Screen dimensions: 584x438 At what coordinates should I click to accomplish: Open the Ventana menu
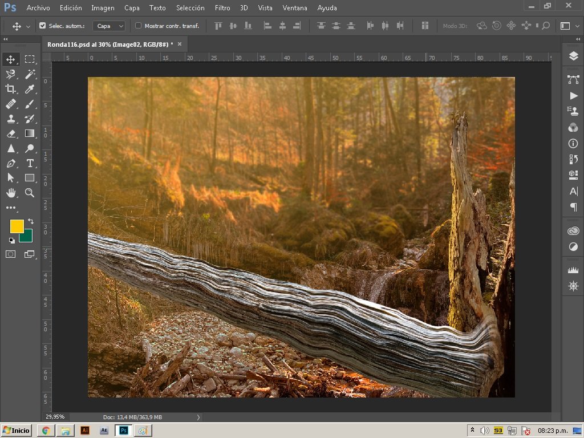click(295, 8)
